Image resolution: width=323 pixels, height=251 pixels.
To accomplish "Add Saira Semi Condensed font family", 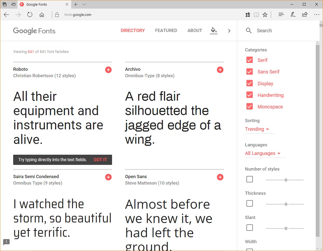I will click(x=108, y=177).
